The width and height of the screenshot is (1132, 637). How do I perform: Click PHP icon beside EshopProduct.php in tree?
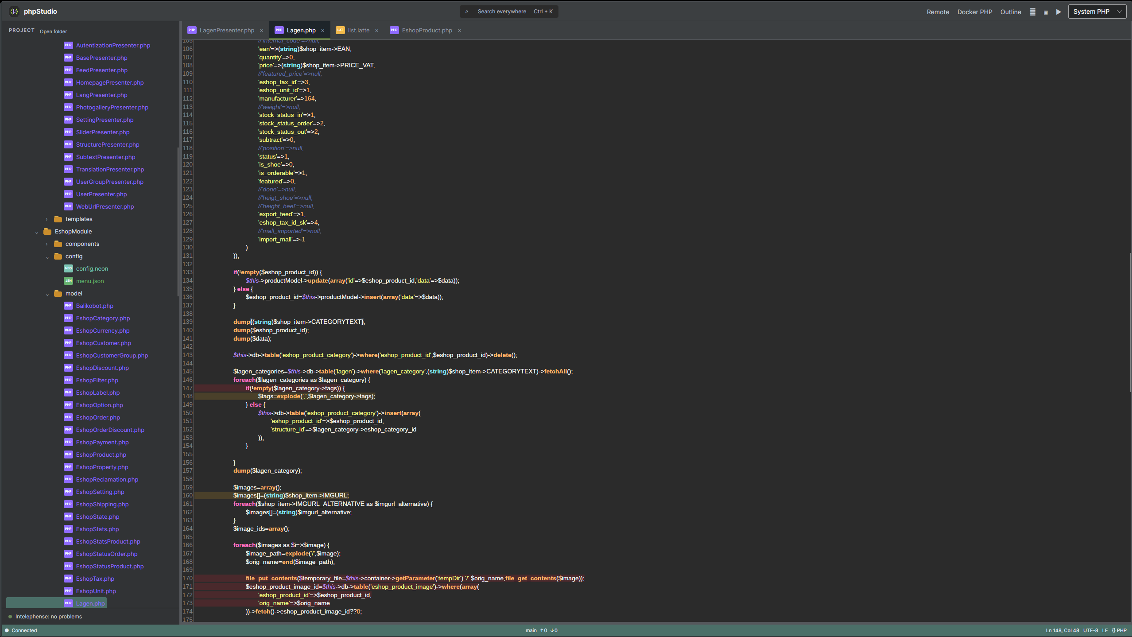tap(68, 454)
